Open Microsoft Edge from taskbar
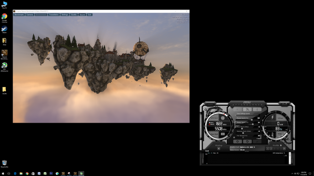 (15, 174)
